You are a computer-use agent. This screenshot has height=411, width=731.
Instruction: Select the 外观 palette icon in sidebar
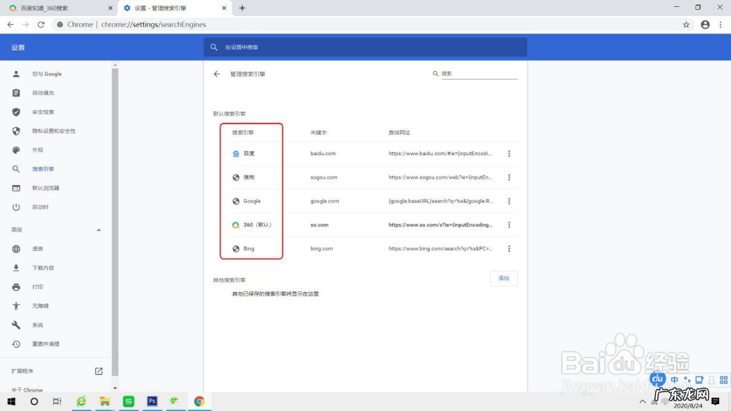[16, 150]
